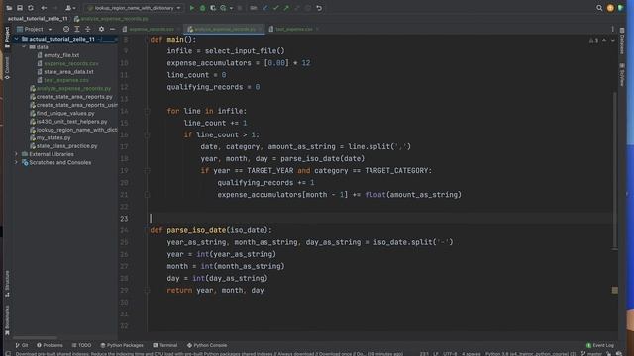Open the run configuration dropdown
This screenshot has width=634, height=356.
pyautogui.click(x=134, y=8)
